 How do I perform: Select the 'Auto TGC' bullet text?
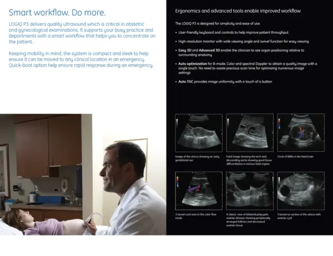(x=225, y=81)
